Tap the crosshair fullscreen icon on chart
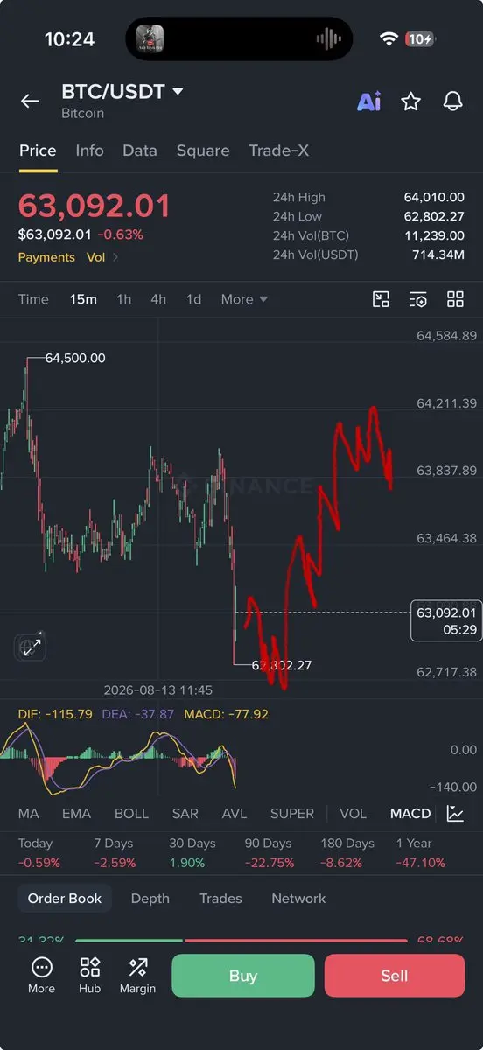 coord(31,647)
